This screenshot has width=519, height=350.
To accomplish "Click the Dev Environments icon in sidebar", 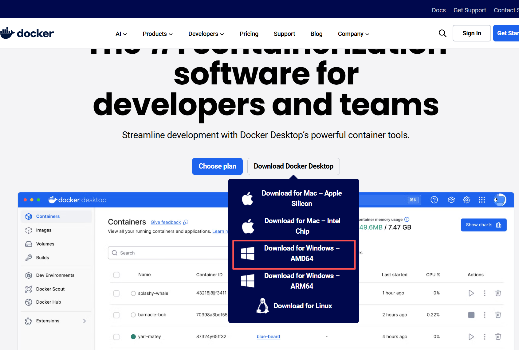I will (29, 275).
